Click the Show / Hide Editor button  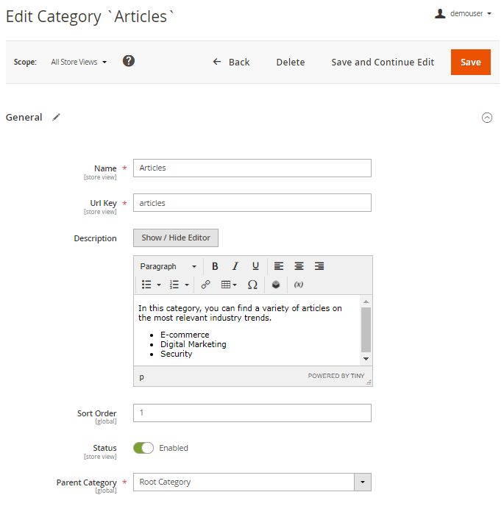[176, 238]
